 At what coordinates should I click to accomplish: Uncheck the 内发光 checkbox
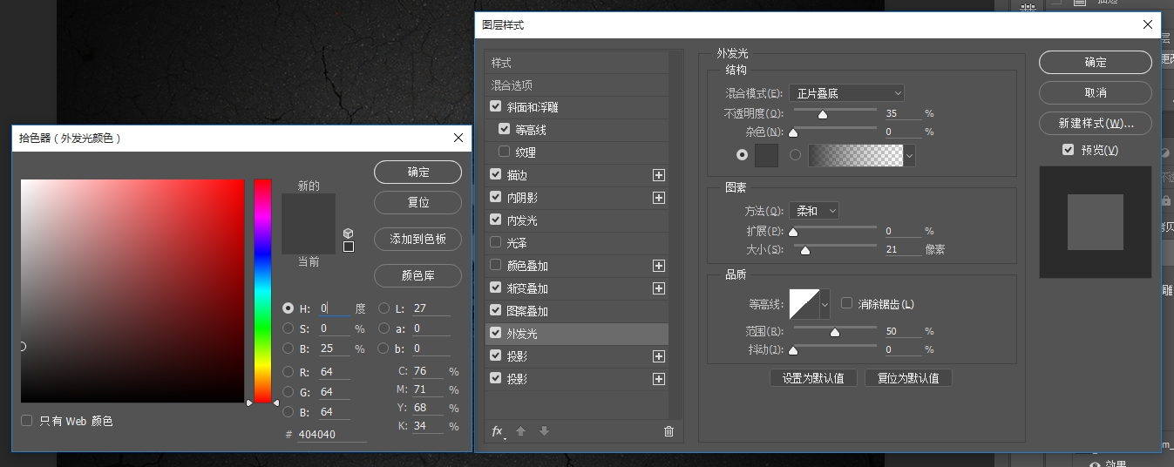click(496, 220)
